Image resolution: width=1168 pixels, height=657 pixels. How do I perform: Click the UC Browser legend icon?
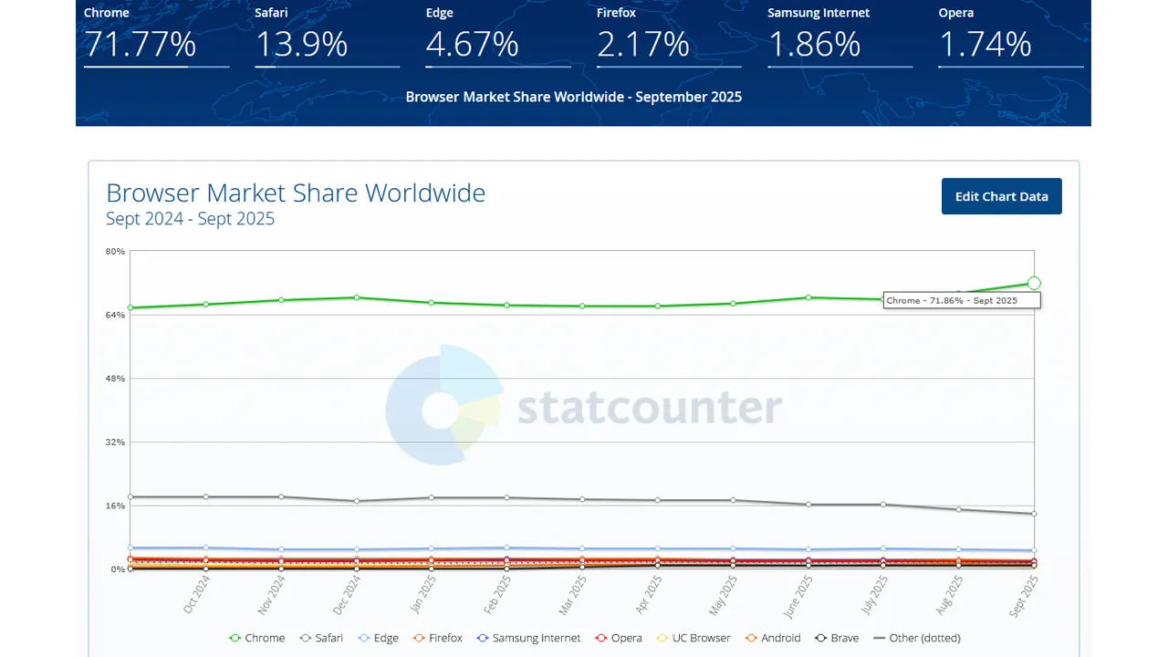pos(663,638)
